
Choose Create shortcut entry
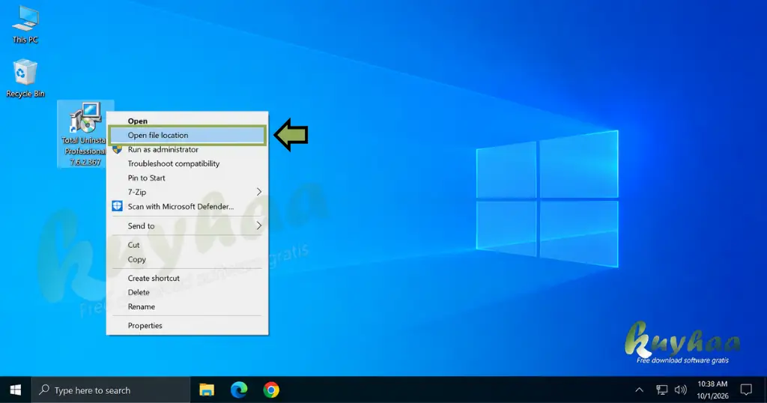(187, 278)
